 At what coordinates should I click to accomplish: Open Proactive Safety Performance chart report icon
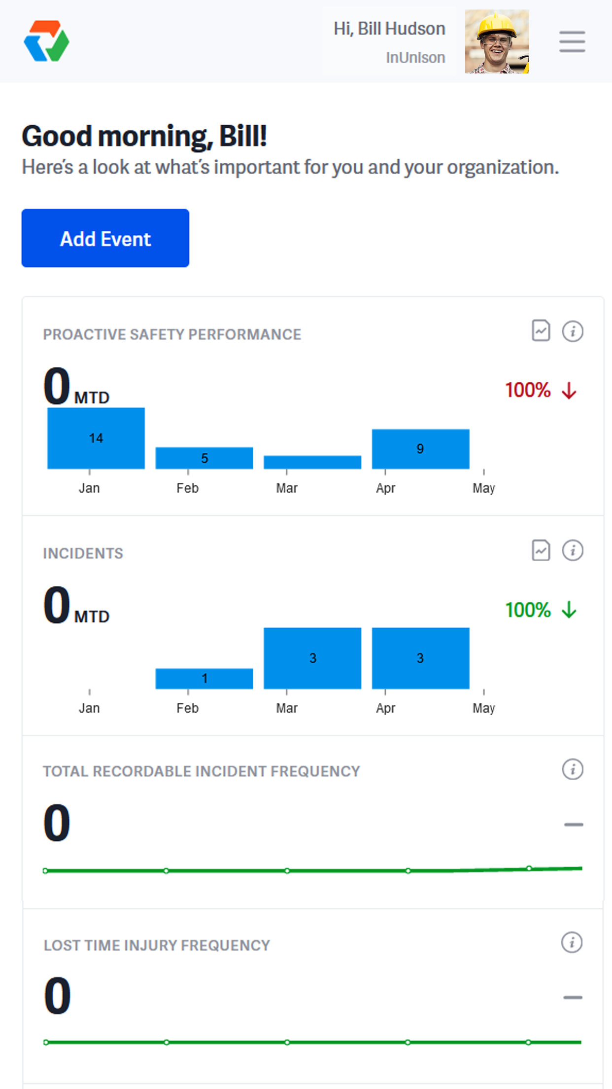point(541,331)
